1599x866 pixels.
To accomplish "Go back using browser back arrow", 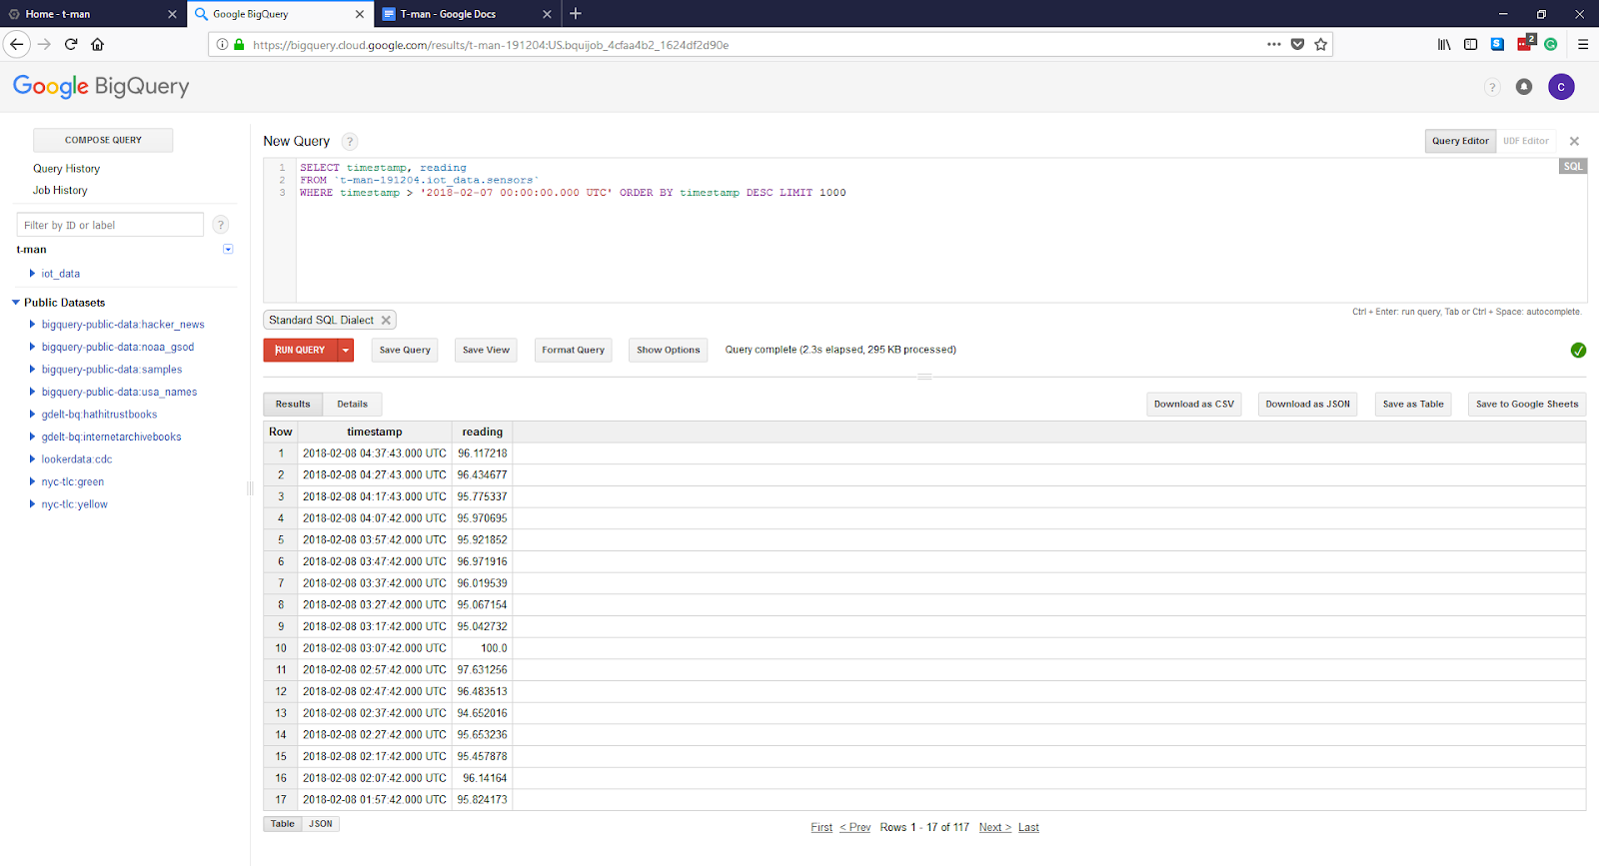I will [x=16, y=44].
